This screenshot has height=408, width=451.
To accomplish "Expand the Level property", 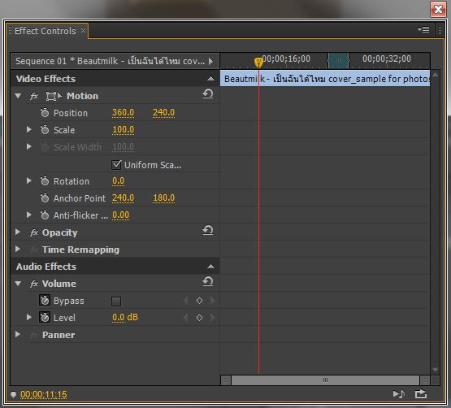I will tap(28, 317).
